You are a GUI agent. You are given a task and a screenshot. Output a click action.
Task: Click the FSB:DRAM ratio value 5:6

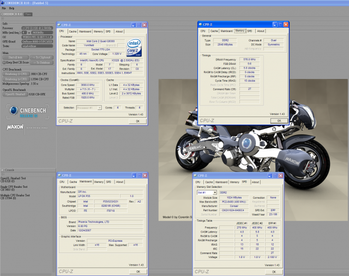pyautogui.click(x=250, y=64)
